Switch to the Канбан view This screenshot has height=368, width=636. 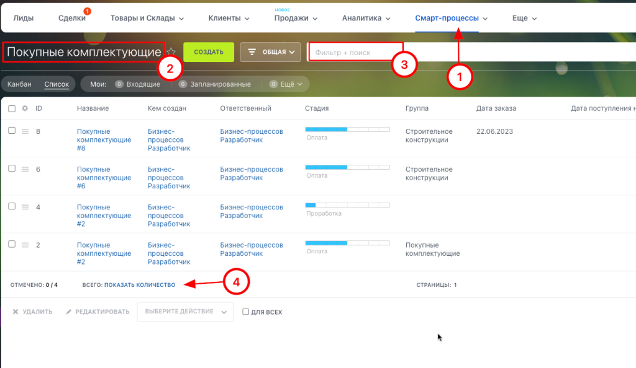[19, 84]
